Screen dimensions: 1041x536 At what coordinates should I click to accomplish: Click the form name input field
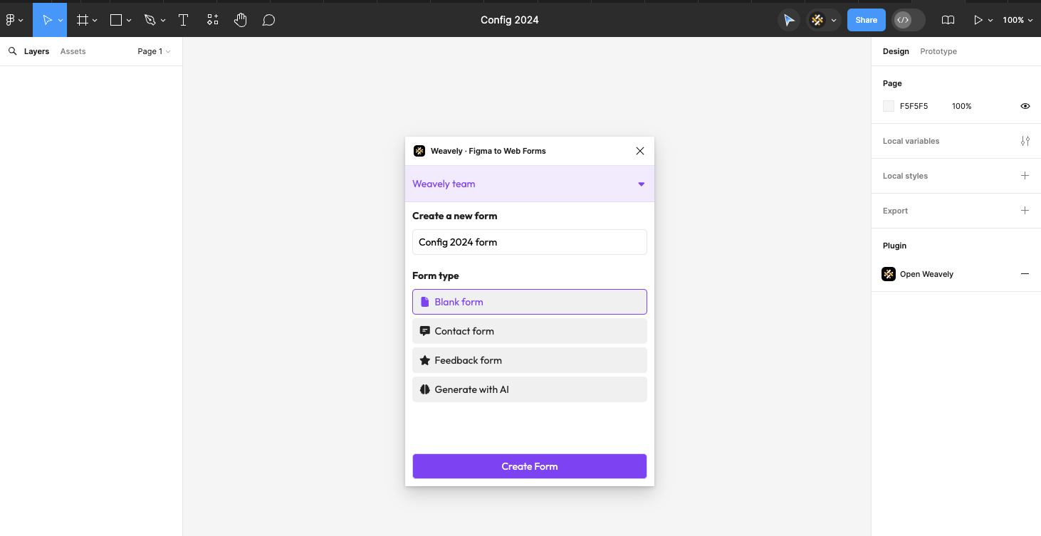tap(530, 242)
